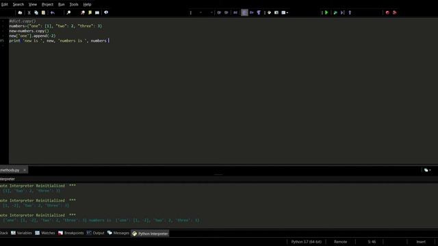
Task: Click the small window toolbar icon
Action: point(276,12)
